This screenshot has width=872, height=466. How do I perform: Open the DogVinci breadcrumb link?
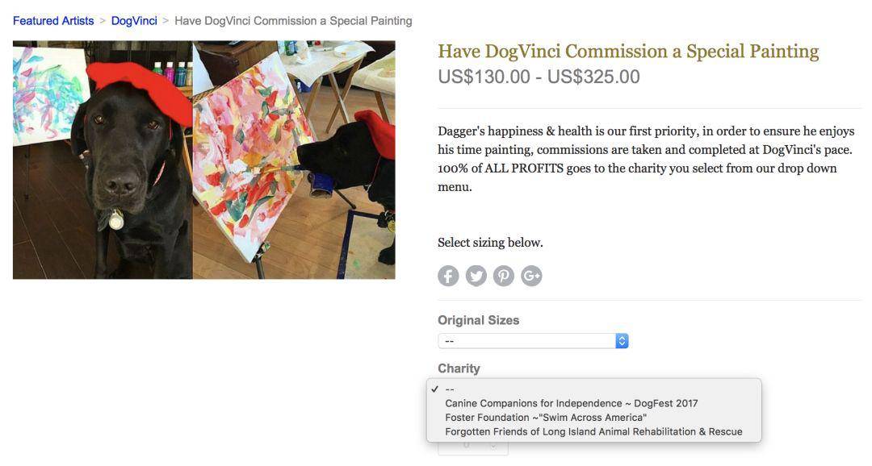(134, 21)
